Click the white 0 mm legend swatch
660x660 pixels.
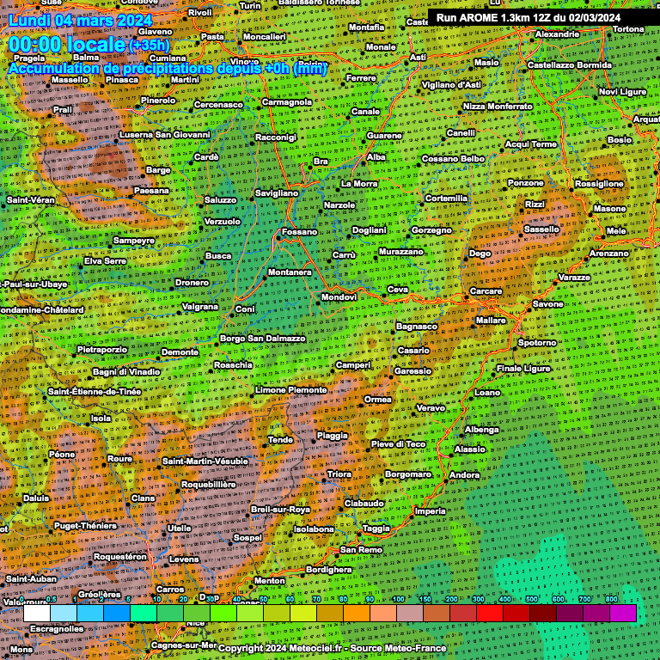(36, 613)
